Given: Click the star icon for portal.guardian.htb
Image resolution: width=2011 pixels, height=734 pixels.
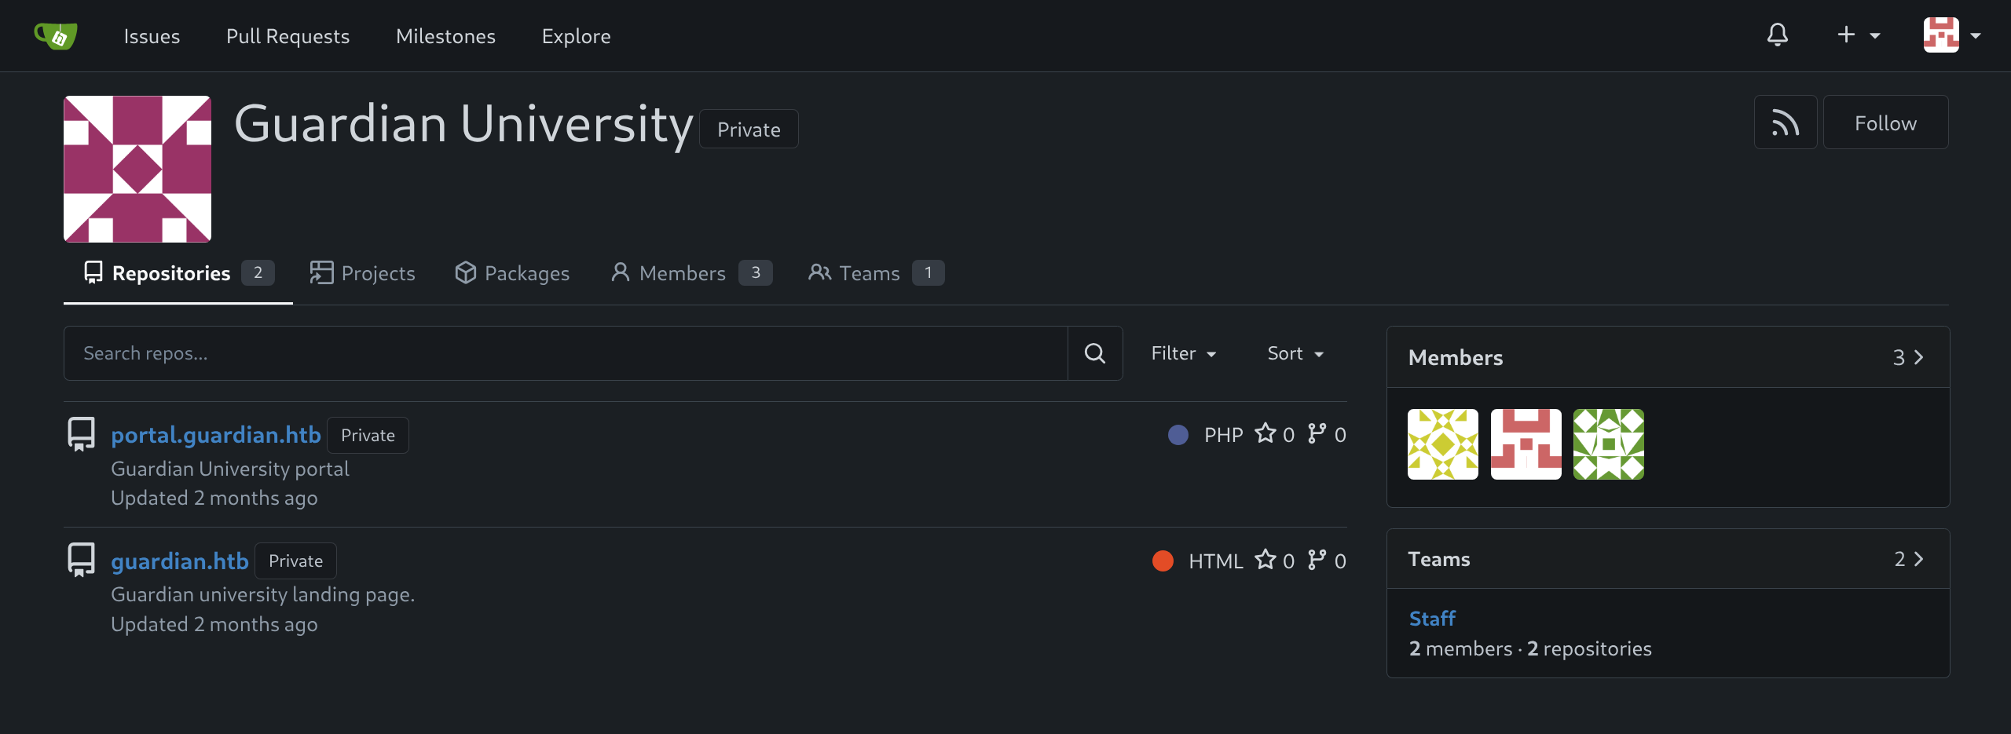Looking at the screenshot, I should [x=1265, y=434].
